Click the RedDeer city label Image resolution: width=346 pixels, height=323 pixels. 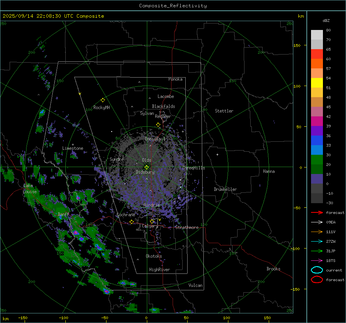coord(163,116)
